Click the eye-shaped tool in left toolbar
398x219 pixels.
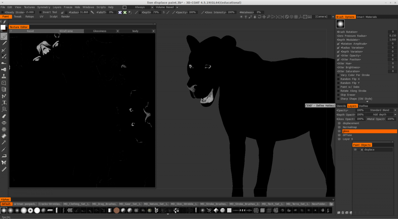4,122
